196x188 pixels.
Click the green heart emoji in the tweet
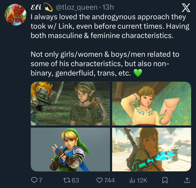[x=138, y=74]
